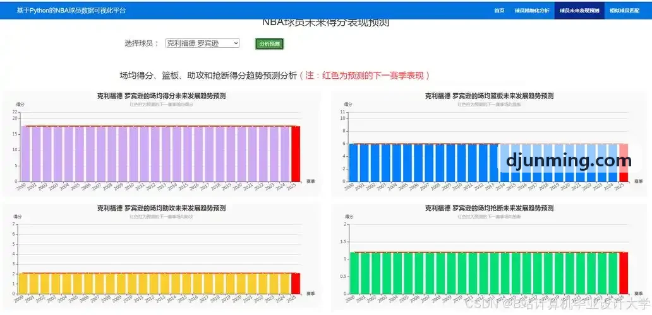This screenshot has width=652, height=315.
Task: Click the red 2025 bar in 场均得分 chart
Action: point(296,154)
